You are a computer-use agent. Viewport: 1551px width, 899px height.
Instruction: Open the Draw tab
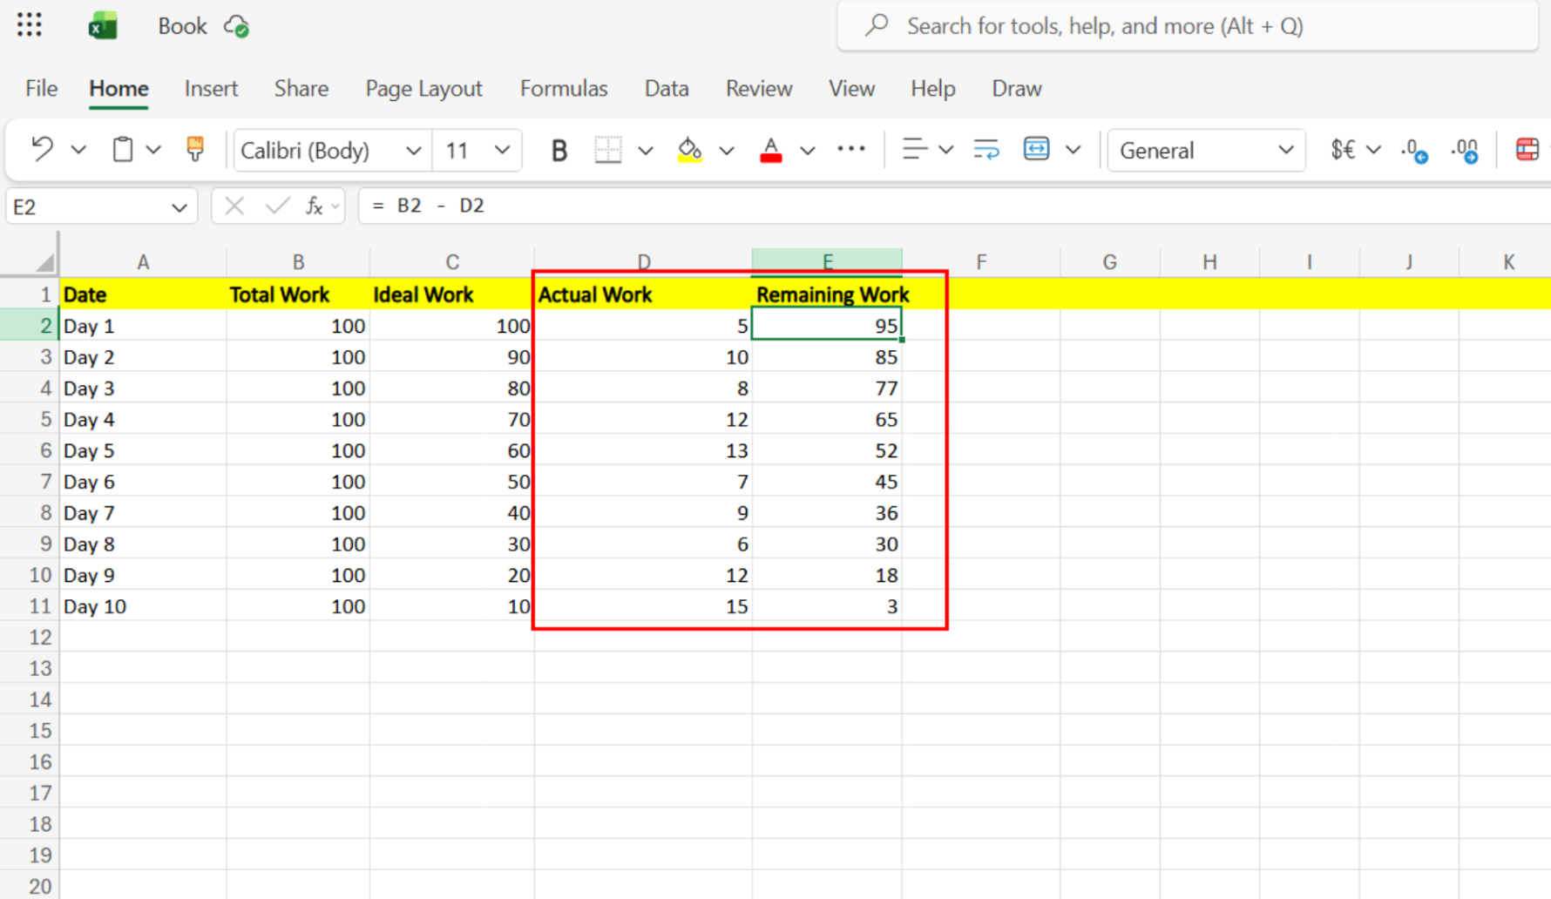pos(1017,88)
